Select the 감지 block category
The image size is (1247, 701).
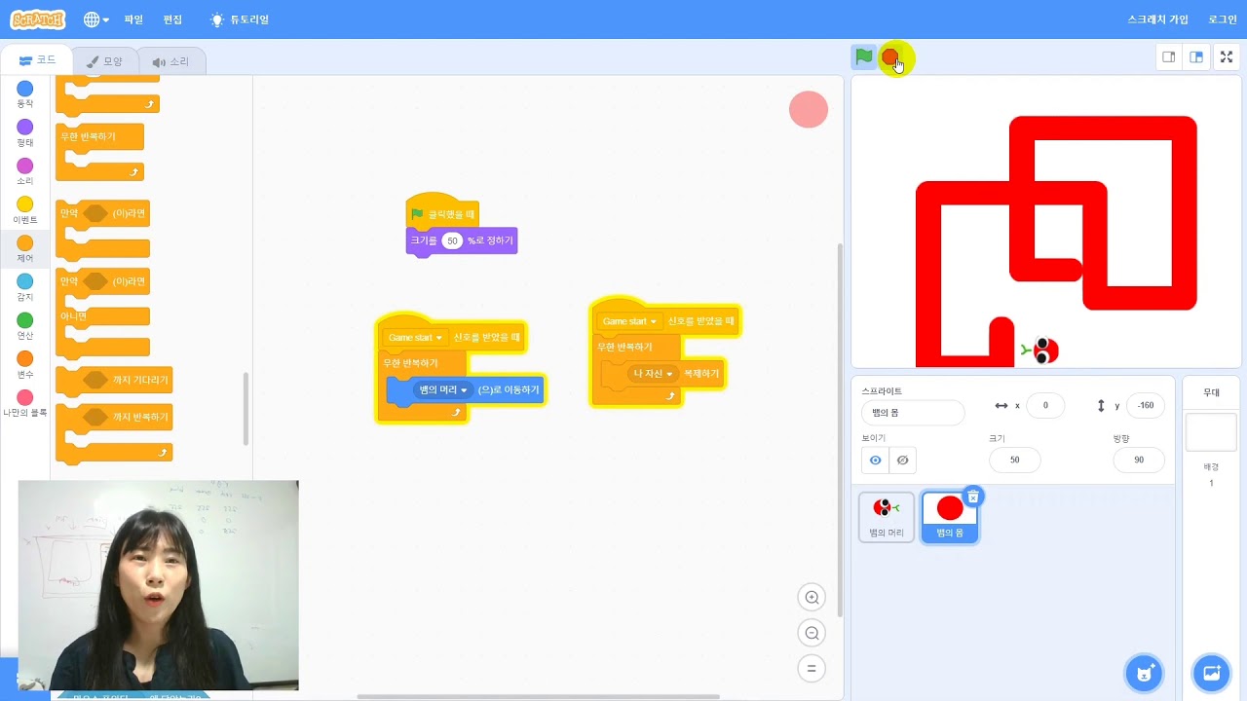point(24,288)
